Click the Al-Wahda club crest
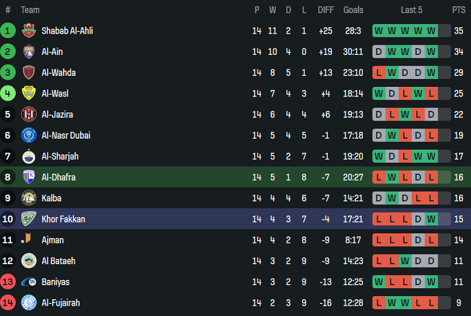The height and width of the screenshot is (316, 471). click(29, 73)
